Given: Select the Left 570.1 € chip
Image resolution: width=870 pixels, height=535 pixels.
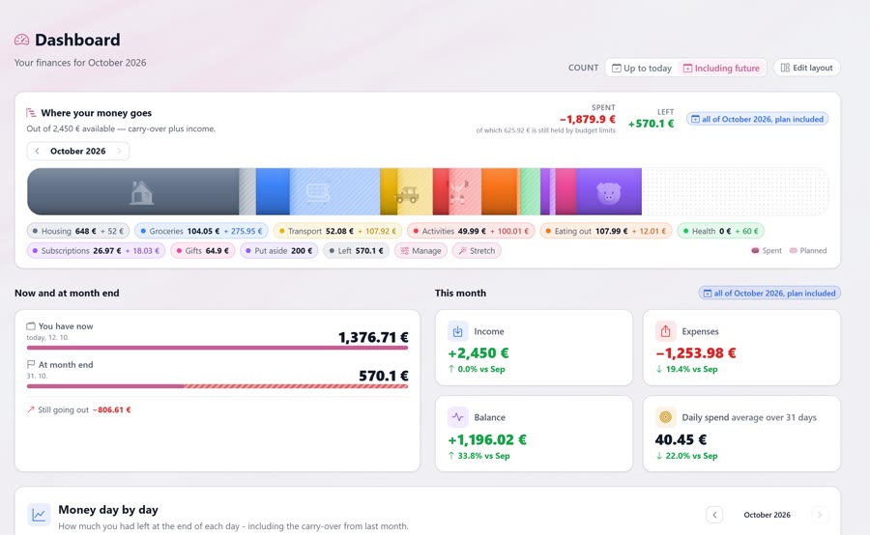Looking at the screenshot, I should [x=356, y=250].
